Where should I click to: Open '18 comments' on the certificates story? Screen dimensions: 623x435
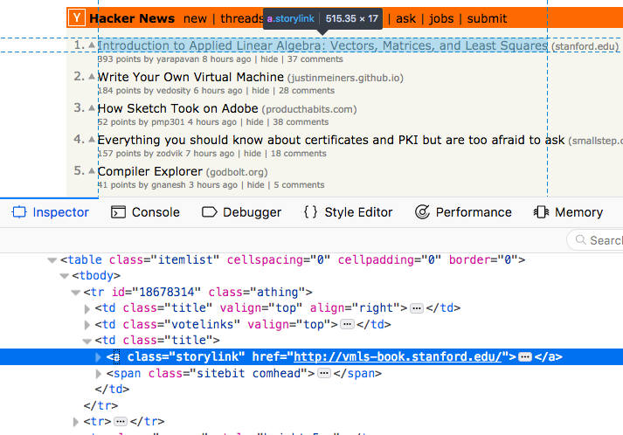coord(298,154)
